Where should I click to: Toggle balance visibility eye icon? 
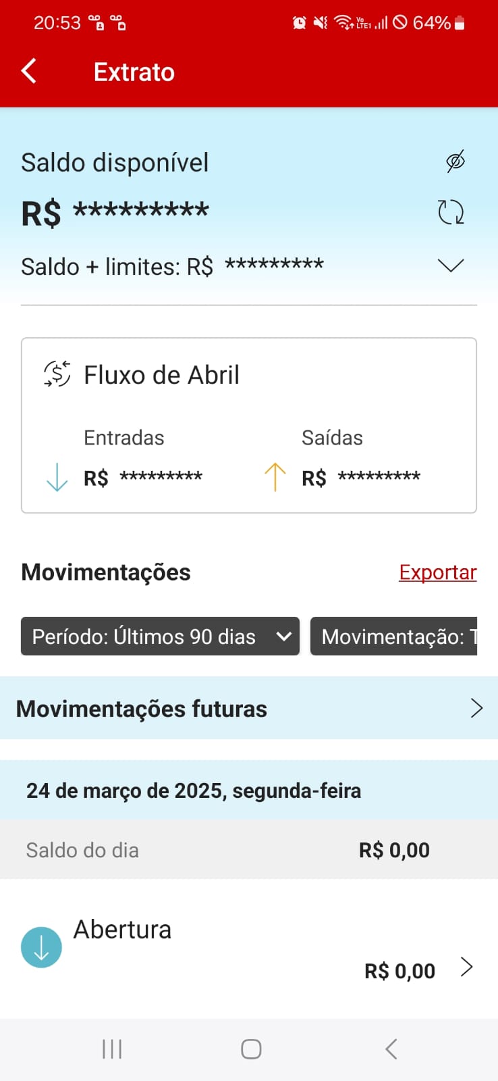455,161
